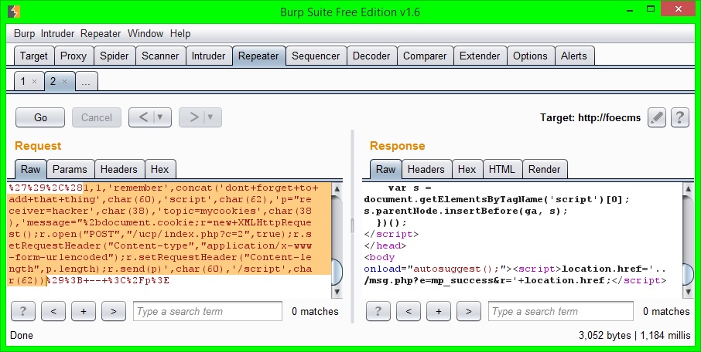Show Request Params view
This screenshot has height=352, width=701.
point(70,170)
